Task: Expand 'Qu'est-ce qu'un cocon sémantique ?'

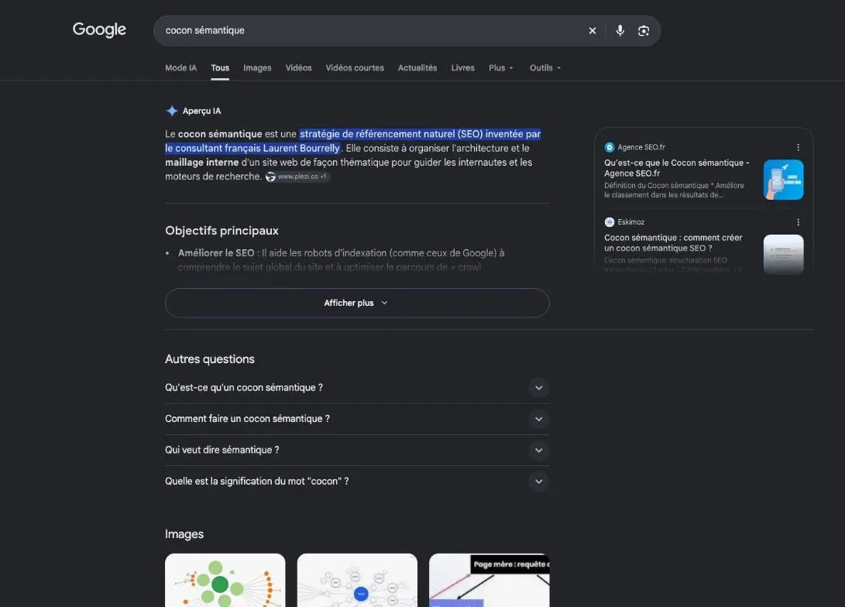Action: pos(357,388)
